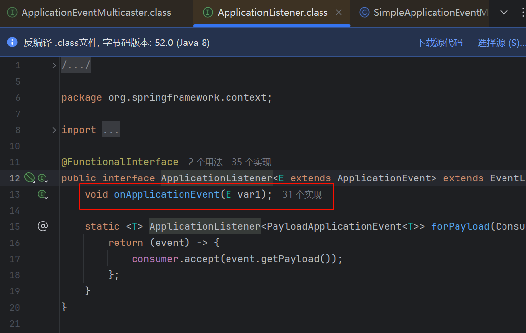This screenshot has width=526, height=333.
Task: Click the 2 个用法 usages hint
Action: [206, 162]
